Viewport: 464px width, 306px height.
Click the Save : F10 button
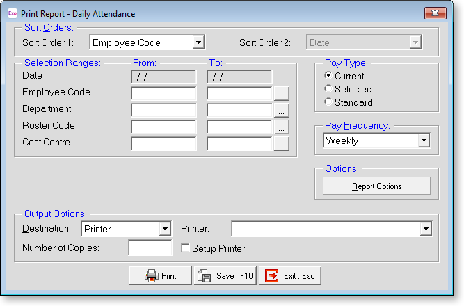point(225,276)
